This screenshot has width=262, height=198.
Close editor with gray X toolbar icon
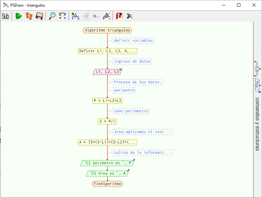[x=130, y=16]
